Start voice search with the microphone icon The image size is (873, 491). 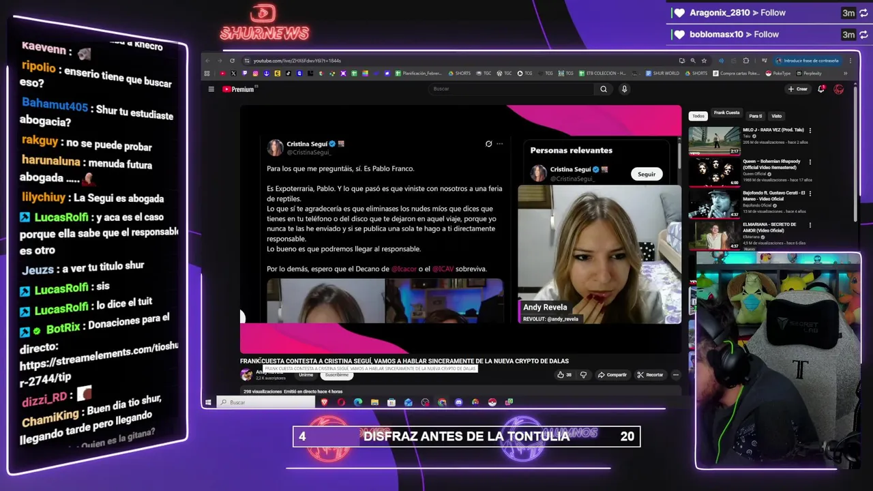(x=624, y=89)
